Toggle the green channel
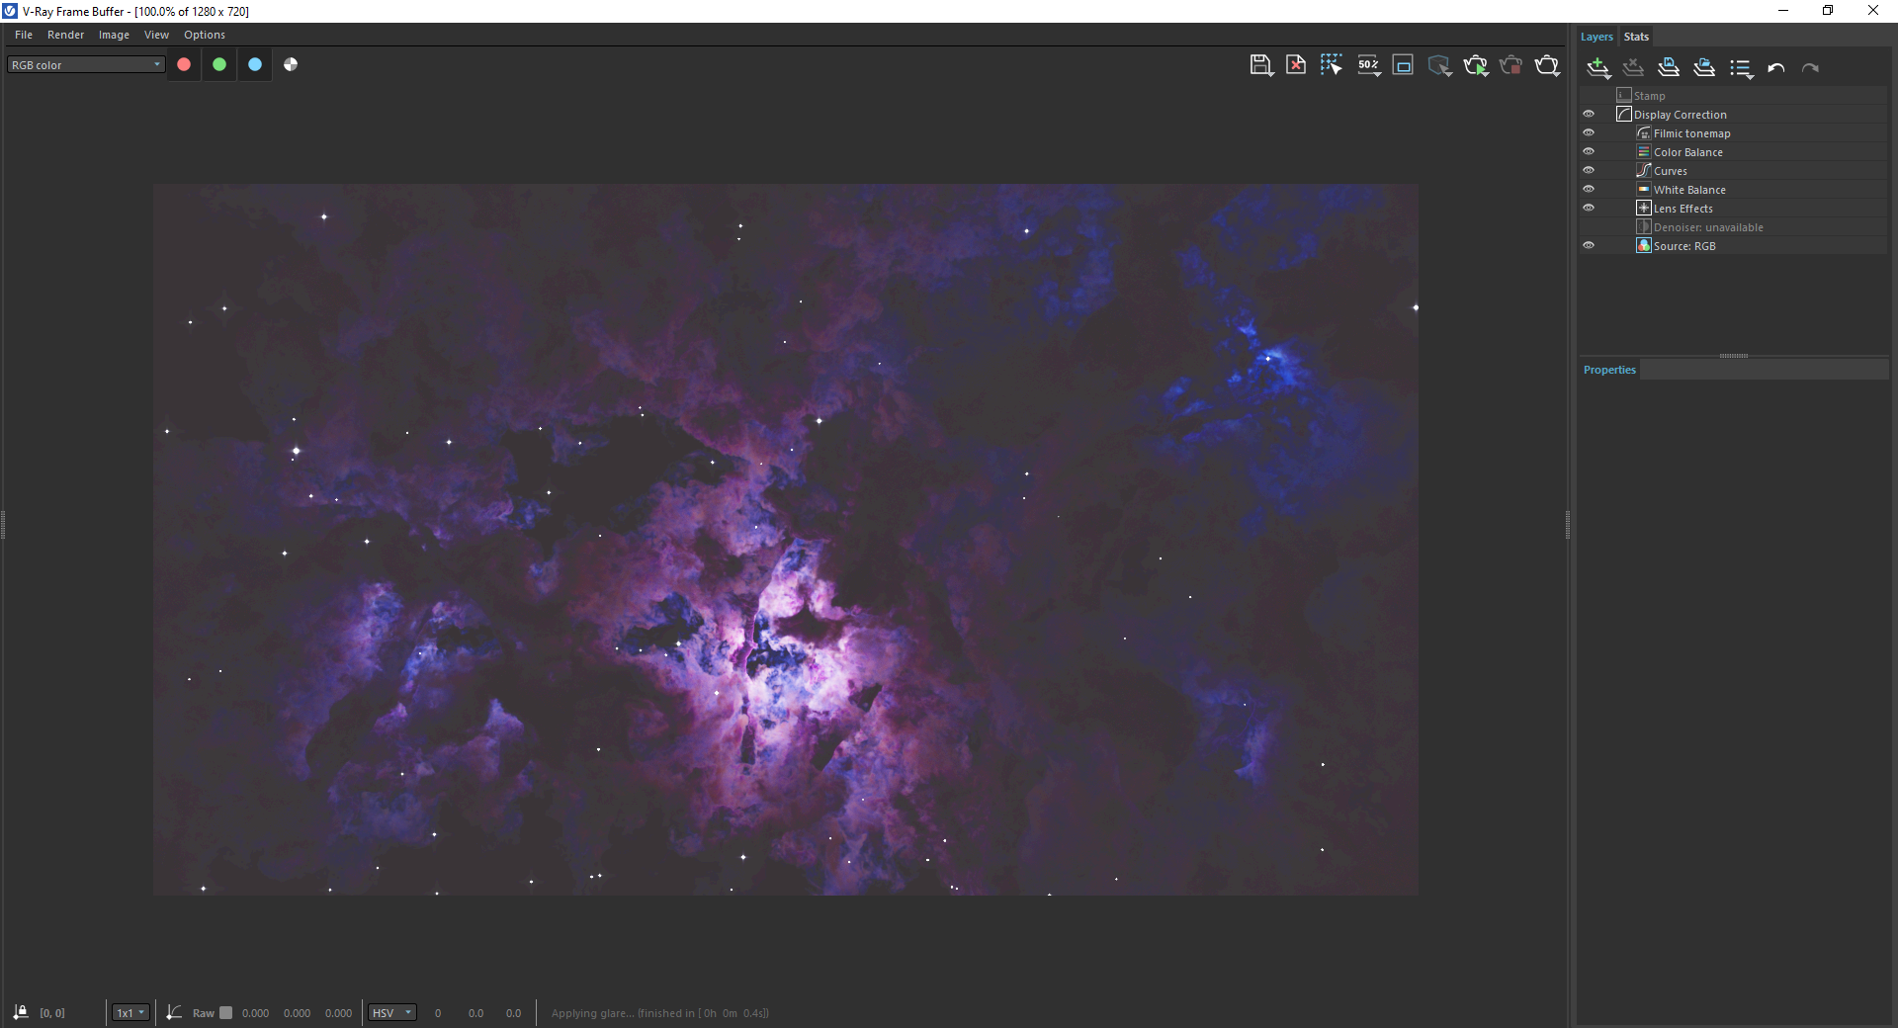 click(219, 64)
